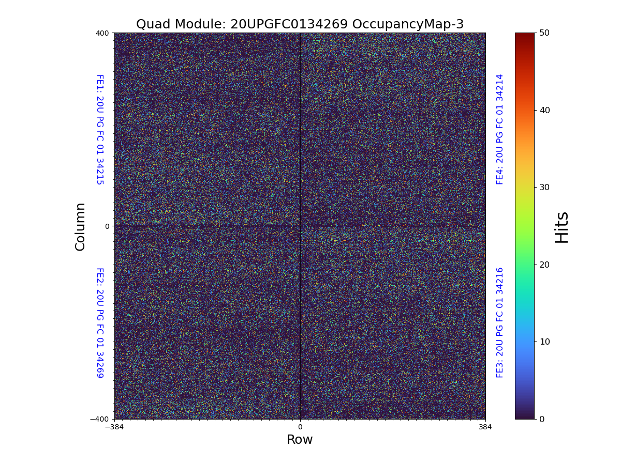Select the FE1: 20U PG FC 01 34215 label

point(100,130)
